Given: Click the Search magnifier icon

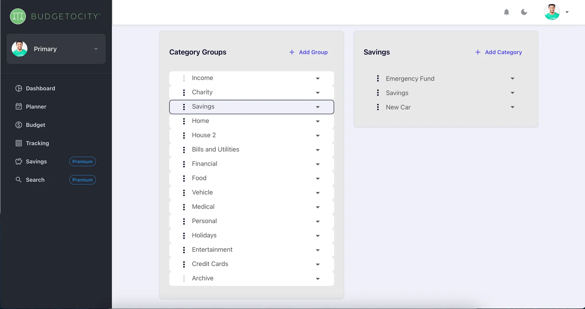Looking at the screenshot, I should point(19,179).
